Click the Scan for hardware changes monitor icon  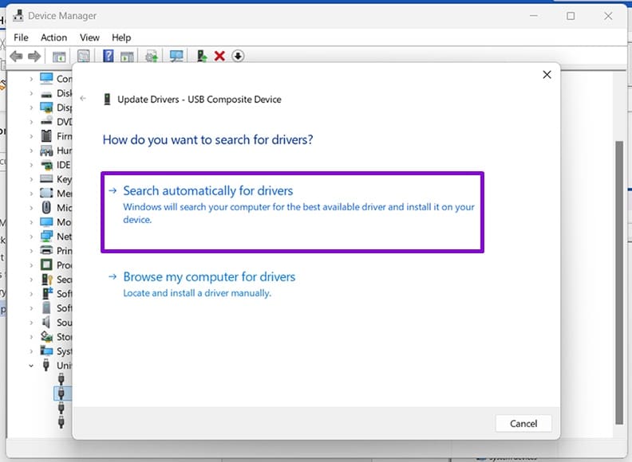(x=176, y=56)
